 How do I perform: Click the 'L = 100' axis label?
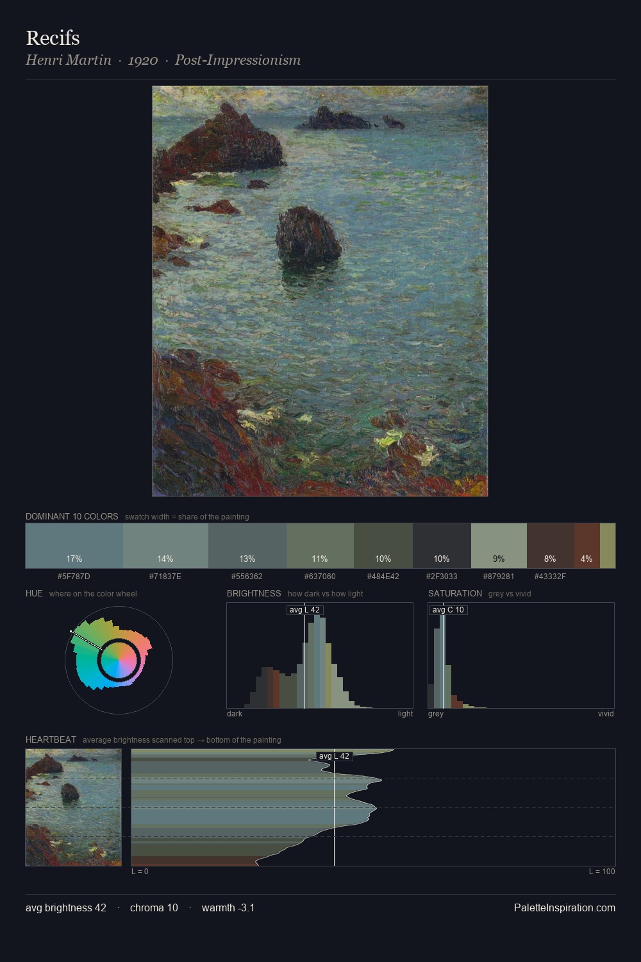[602, 872]
